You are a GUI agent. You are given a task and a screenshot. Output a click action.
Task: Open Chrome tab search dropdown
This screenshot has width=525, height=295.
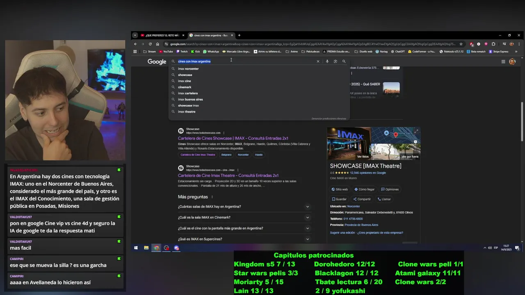[135, 35]
